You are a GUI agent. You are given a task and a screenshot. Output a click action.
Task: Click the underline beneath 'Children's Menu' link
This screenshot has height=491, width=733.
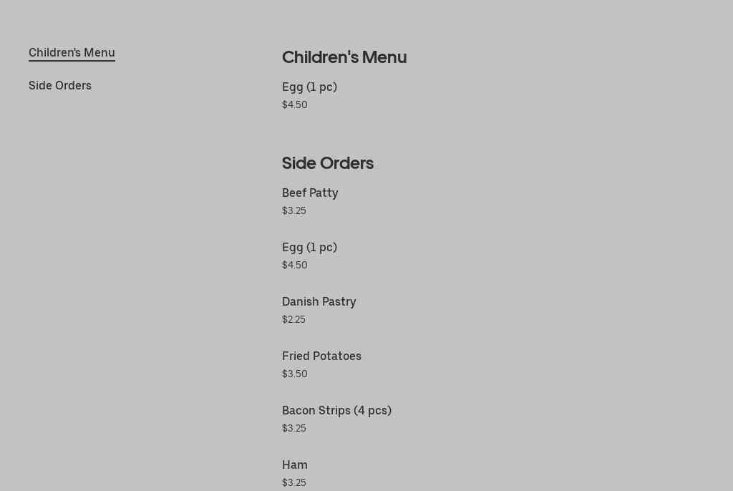(72, 62)
